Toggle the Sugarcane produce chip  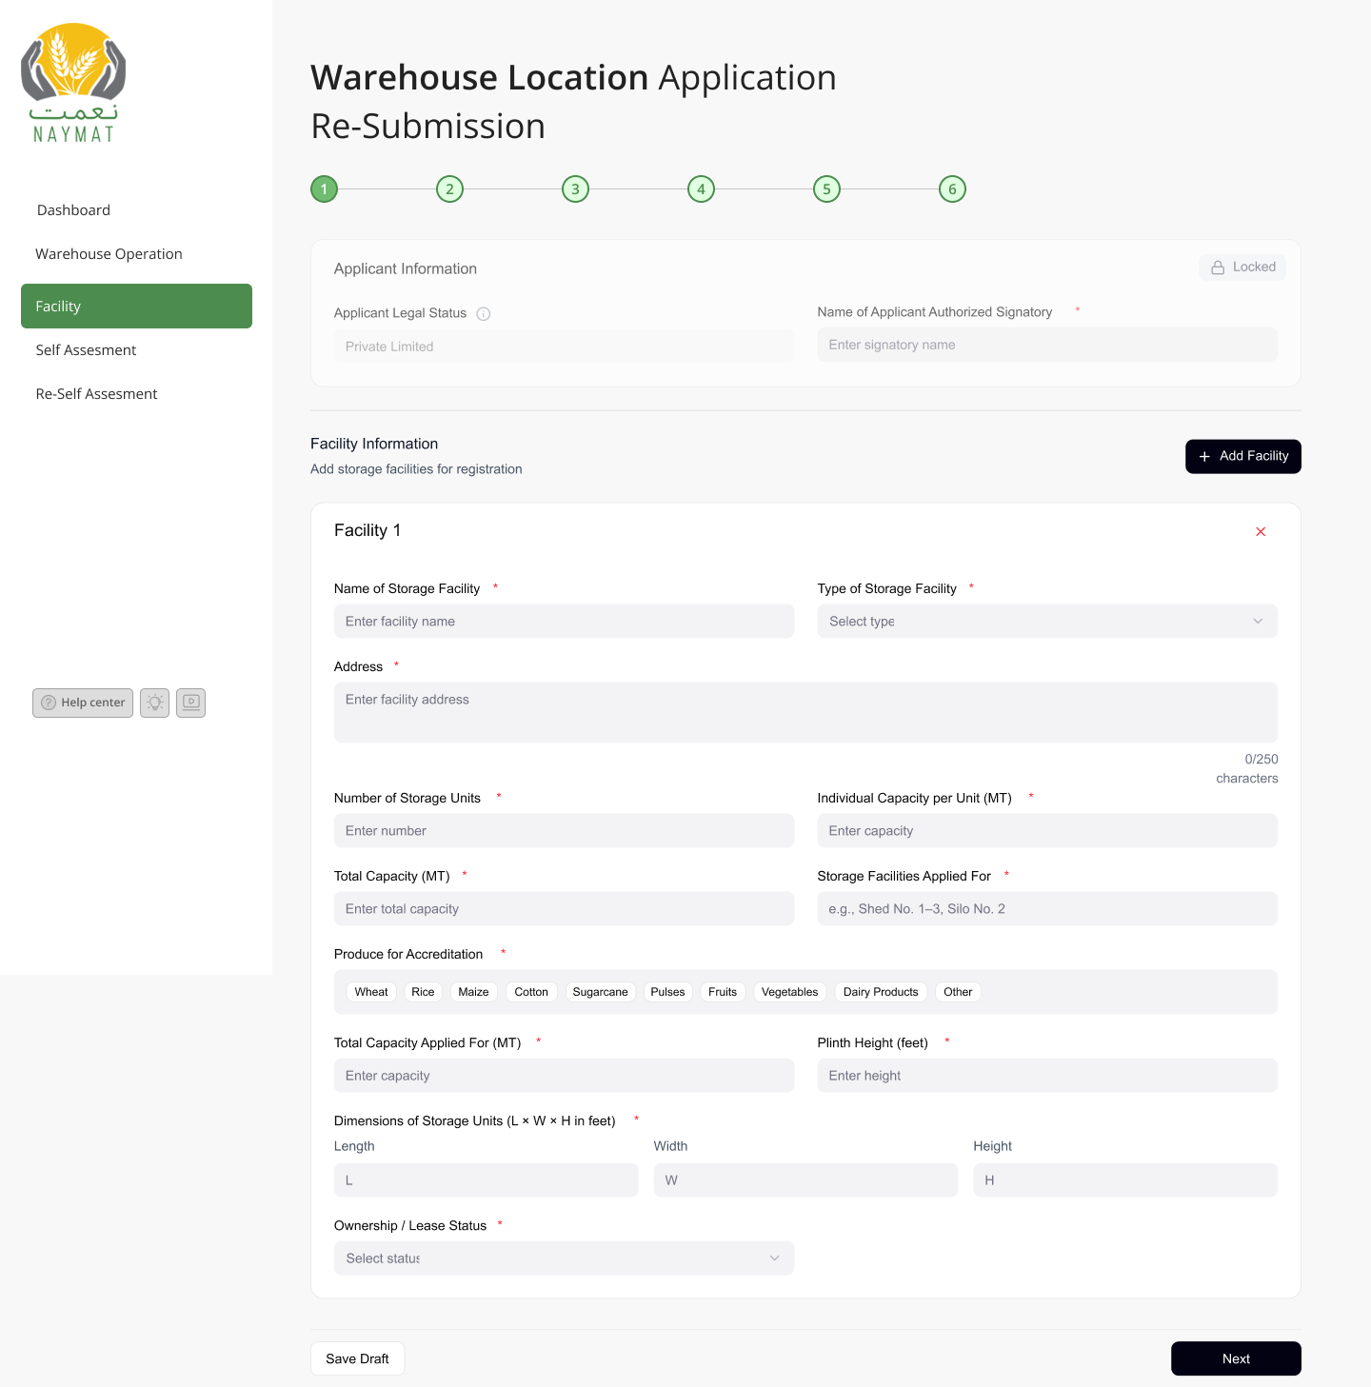click(600, 992)
